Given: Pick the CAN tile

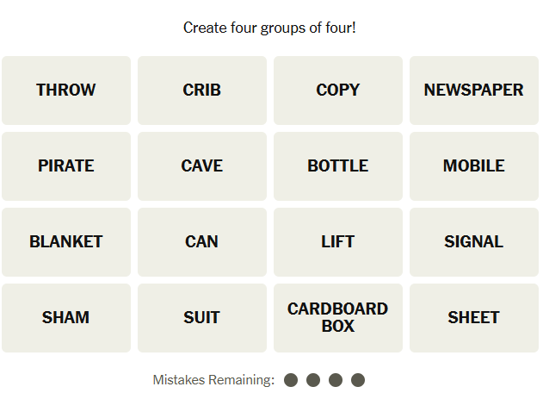Looking at the screenshot, I should [x=202, y=242].
